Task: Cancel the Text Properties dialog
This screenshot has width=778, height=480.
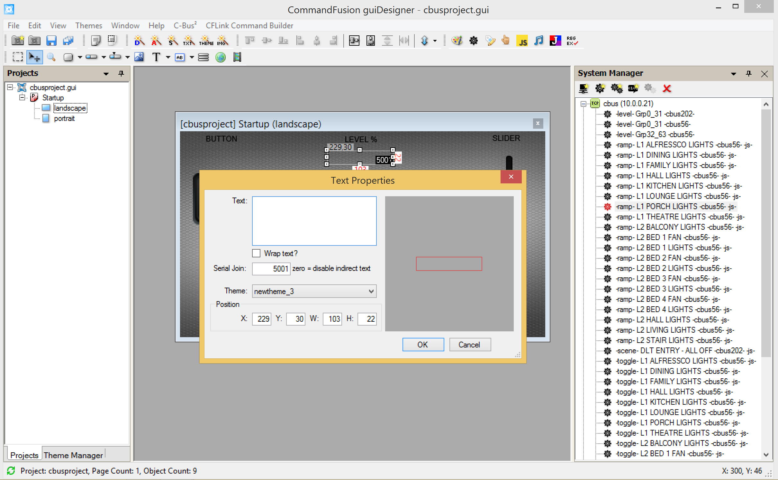Action: [x=469, y=345]
